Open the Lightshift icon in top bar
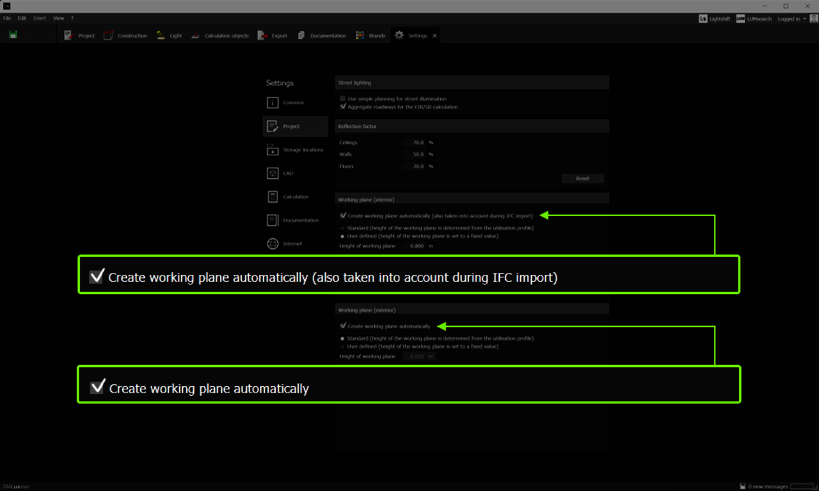The image size is (819, 491). 704,19
